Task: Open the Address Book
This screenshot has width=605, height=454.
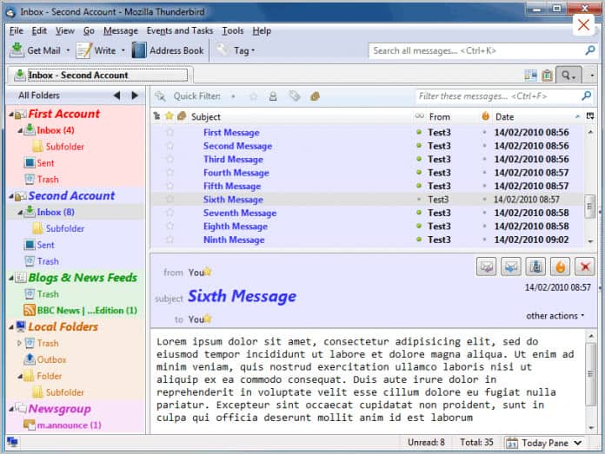Action: [x=168, y=50]
